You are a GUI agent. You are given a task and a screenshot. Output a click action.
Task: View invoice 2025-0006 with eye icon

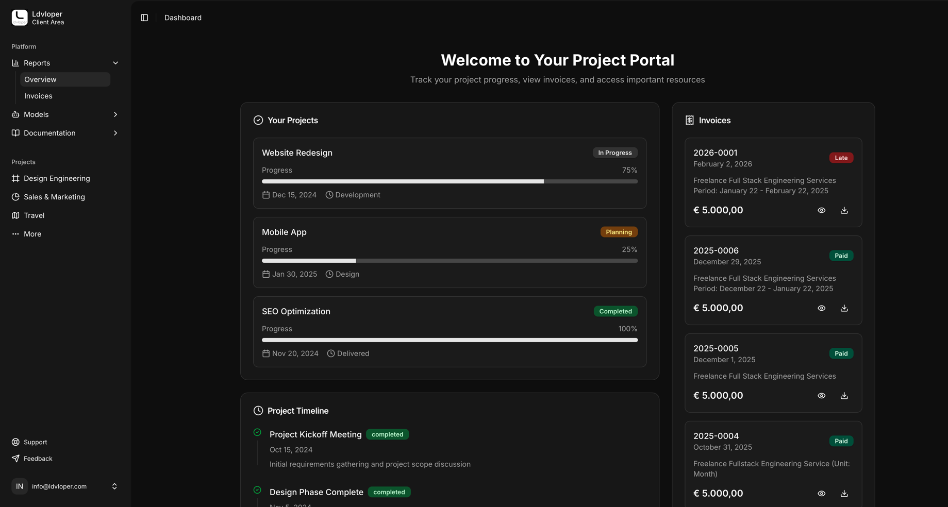pos(821,308)
